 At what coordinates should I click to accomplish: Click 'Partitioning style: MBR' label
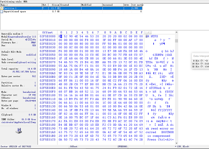coord(14,2)
